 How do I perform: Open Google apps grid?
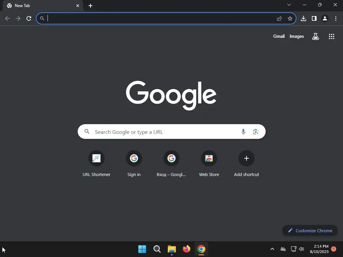(x=331, y=36)
